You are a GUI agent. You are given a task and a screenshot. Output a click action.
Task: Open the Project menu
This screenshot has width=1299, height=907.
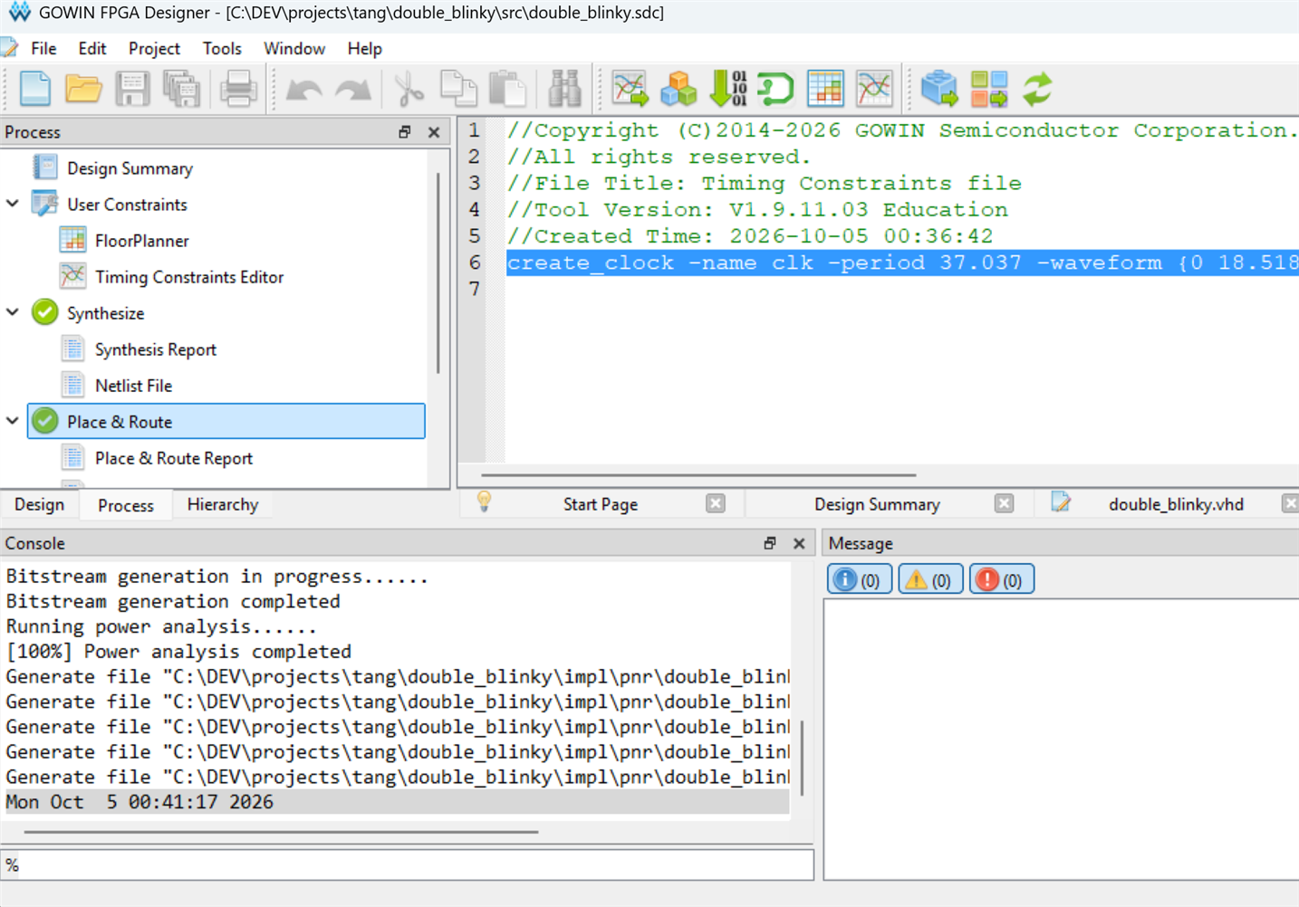154,48
